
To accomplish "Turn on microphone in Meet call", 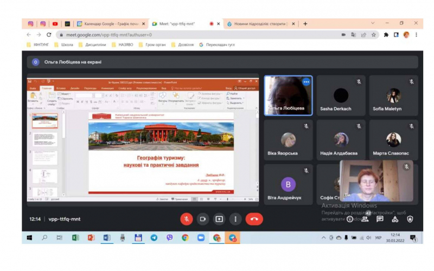I will [187, 219].
